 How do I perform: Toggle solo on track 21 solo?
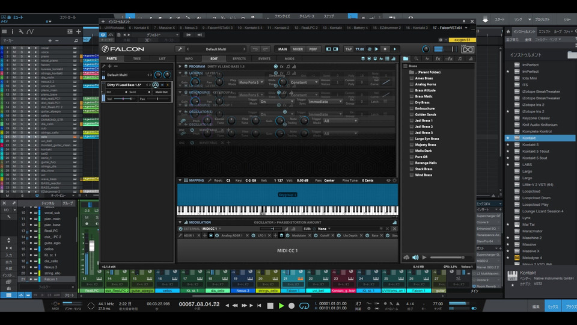[x=22, y=137]
